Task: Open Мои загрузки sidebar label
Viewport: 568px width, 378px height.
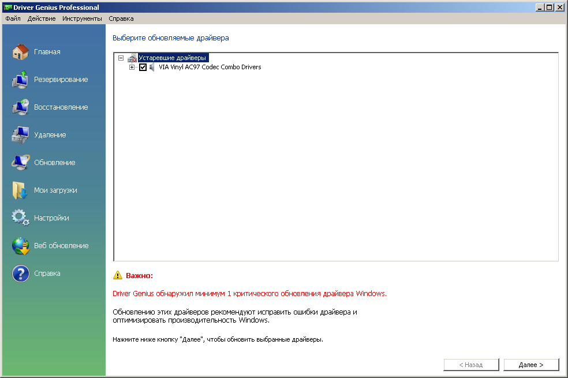Action: [55, 190]
